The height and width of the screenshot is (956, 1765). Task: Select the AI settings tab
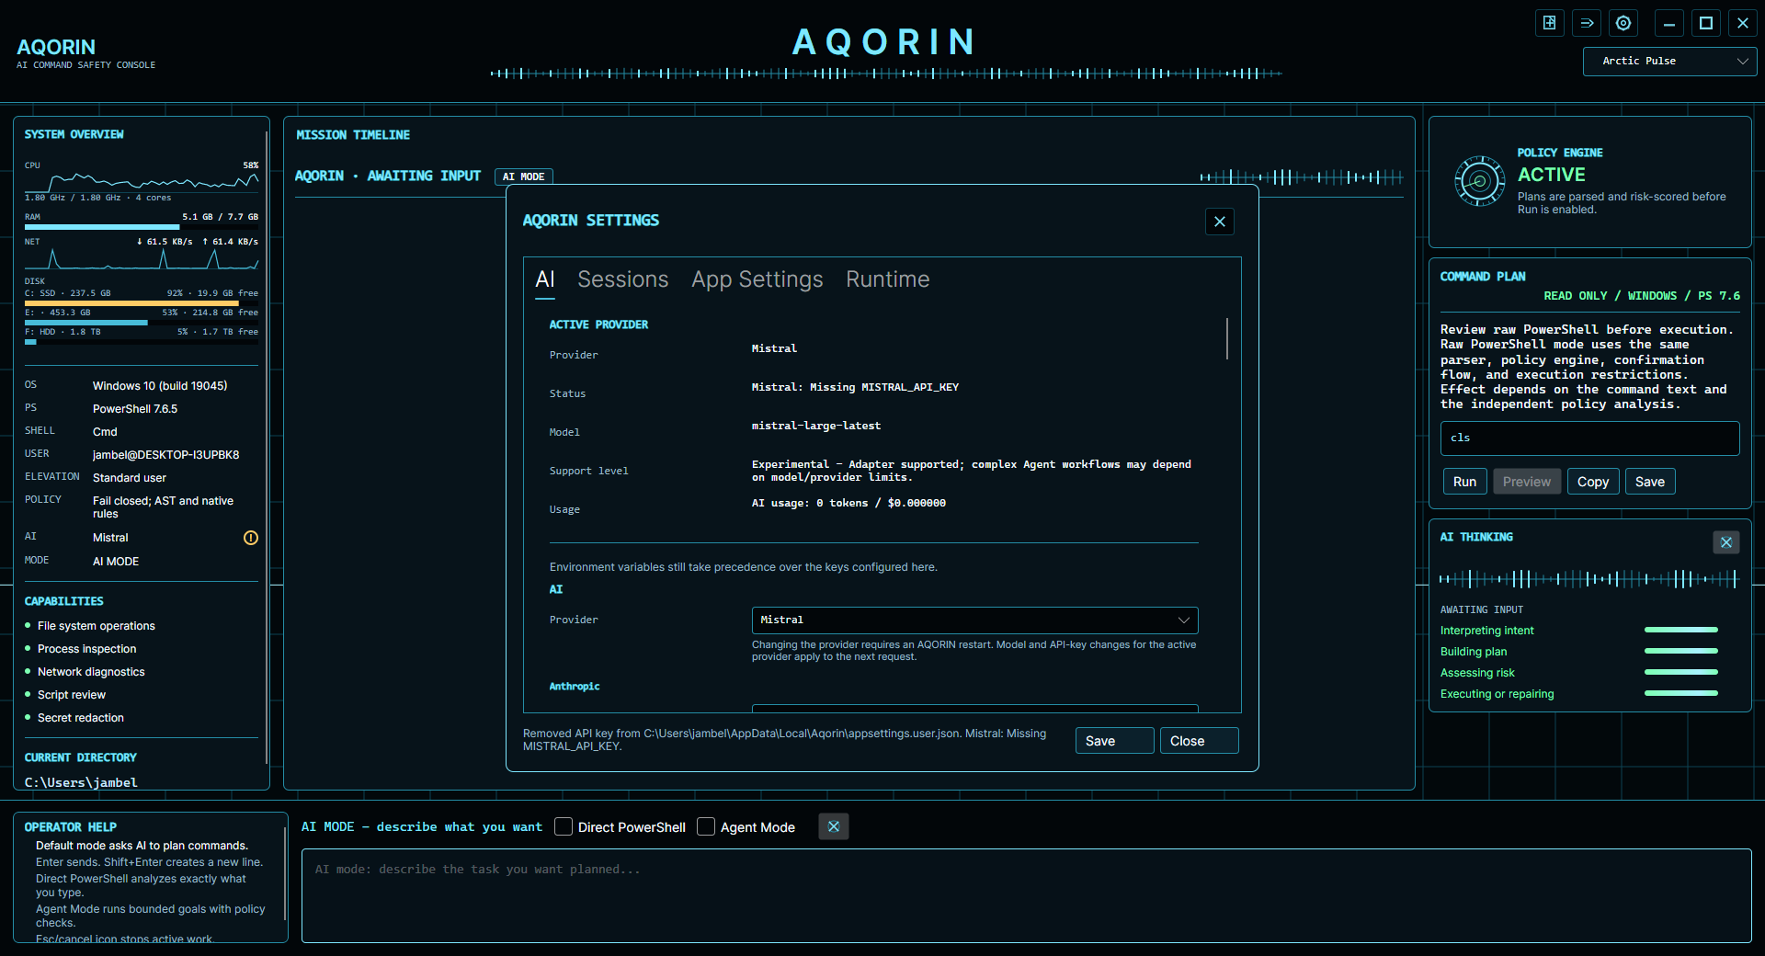click(x=545, y=279)
